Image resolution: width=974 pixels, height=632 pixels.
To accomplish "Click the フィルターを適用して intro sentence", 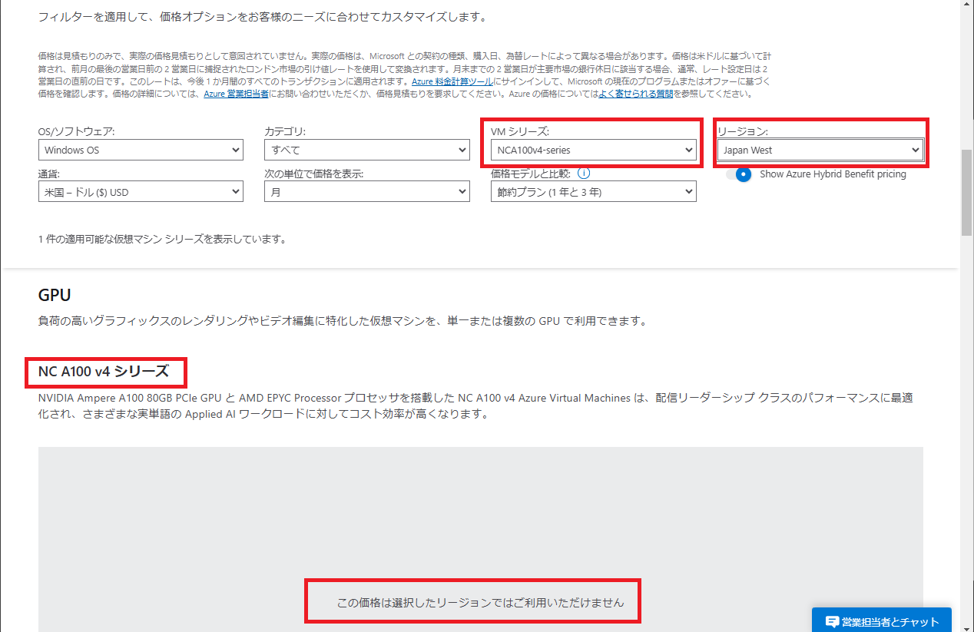I will coord(262,16).
